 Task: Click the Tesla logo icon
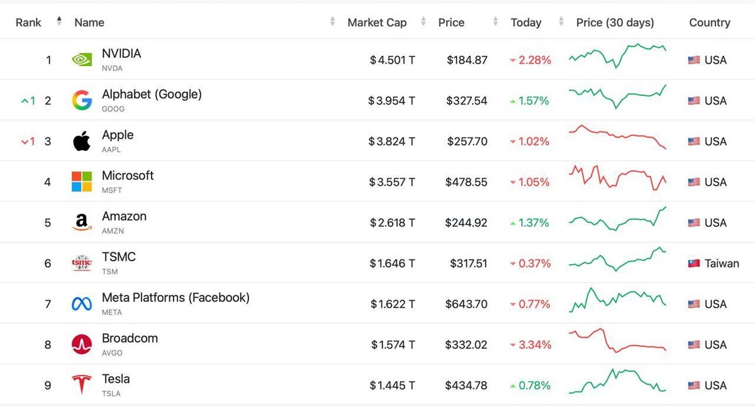tap(82, 385)
